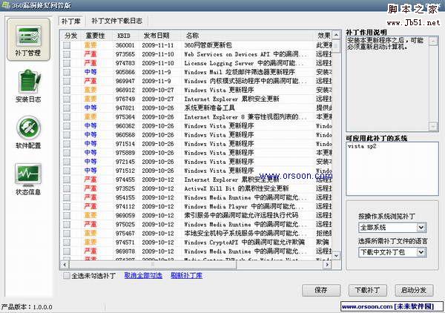Select row Web Services on Devices API

pyautogui.click(x=197, y=54)
